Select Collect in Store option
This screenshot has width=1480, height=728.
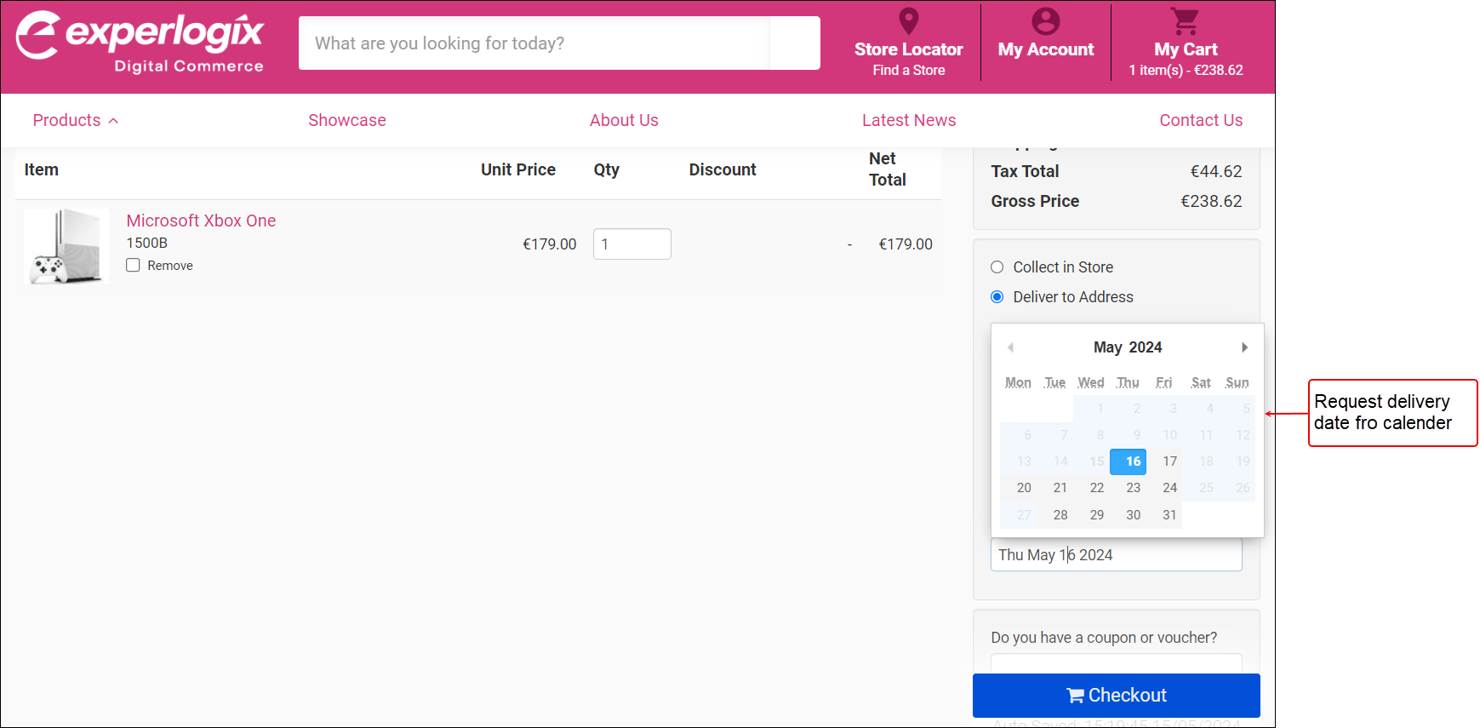point(997,267)
